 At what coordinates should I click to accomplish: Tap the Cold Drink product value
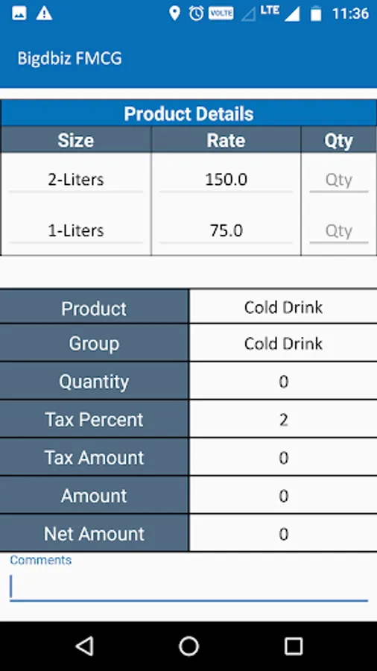pos(283,307)
